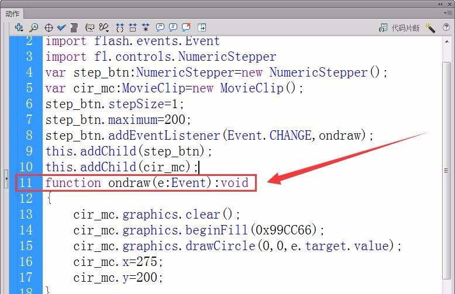The image size is (455, 294).
Task: Click 'import flash.events.Event' line
Action: point(133,41)
